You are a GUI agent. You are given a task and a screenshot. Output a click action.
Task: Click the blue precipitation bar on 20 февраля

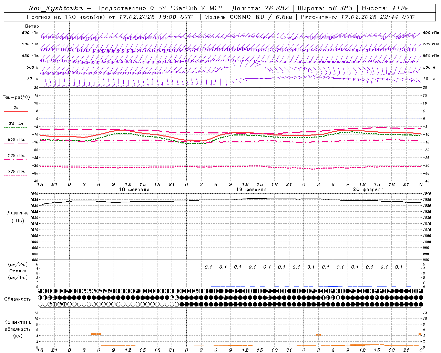click(x=333, y=286)
